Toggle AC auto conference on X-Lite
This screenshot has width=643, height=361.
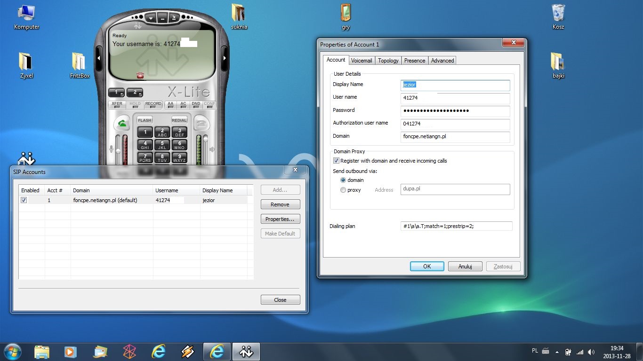[183, 105]
